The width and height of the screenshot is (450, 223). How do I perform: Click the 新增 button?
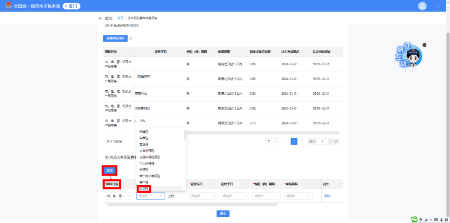[x=110, y=171]
